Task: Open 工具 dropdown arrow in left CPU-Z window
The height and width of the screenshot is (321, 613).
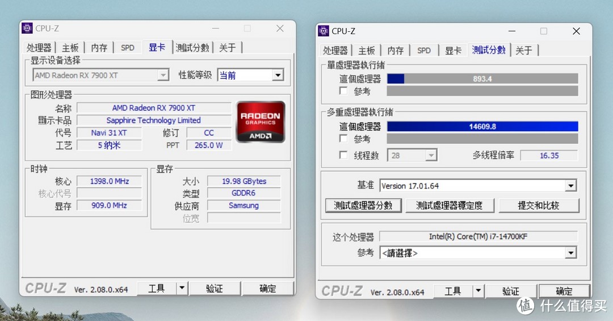Action: (182, 289)
